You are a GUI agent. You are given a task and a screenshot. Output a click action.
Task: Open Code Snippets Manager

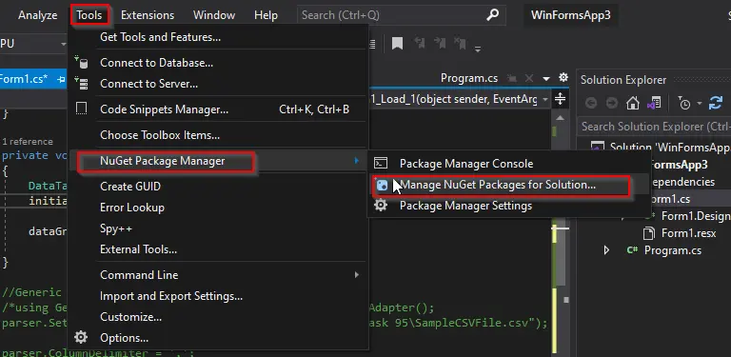tap(218, 109)
